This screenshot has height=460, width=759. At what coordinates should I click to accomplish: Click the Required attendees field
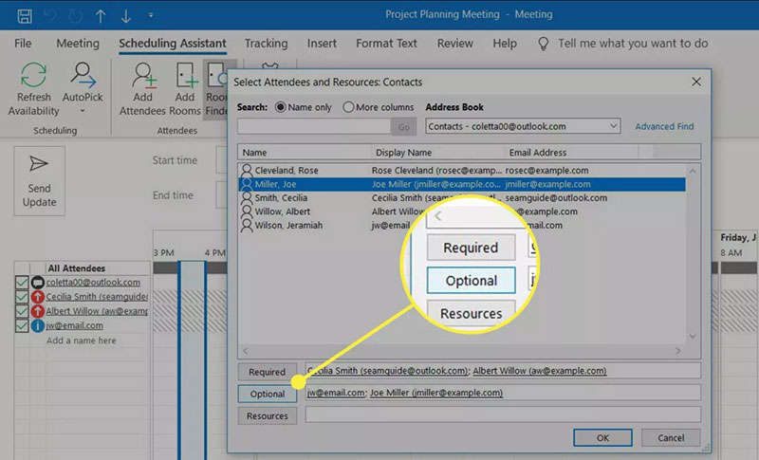click(x=503, y=371)
